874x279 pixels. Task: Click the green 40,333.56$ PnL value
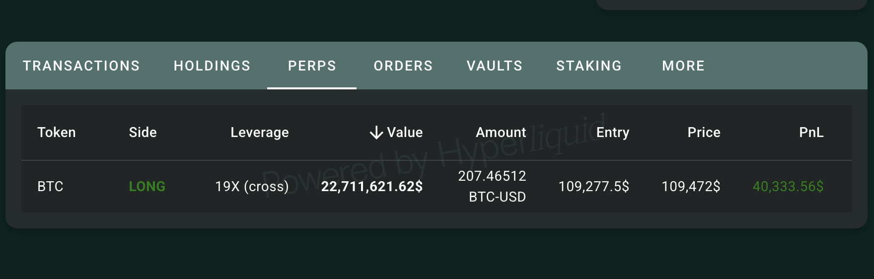point(788,187)
